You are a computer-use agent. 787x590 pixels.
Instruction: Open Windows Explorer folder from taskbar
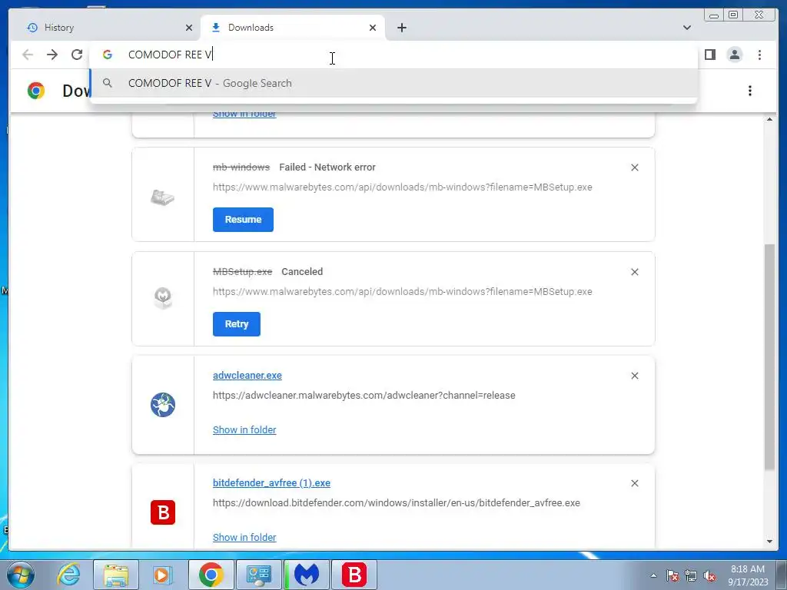pyautogui.click(x=116, y=575)
